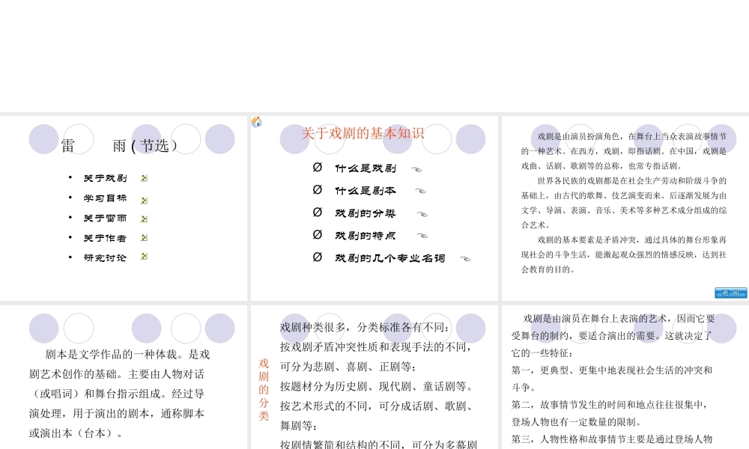Click the paragraph starting 戏剧的基本要素是矛盾冲突
The image size is (749, 449).
pos(624,254)
